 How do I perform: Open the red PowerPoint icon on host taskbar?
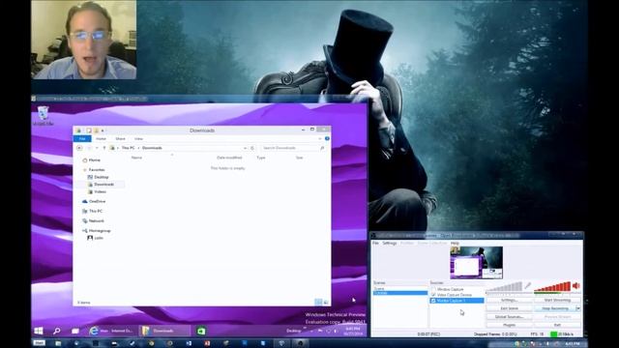point(207,343)
